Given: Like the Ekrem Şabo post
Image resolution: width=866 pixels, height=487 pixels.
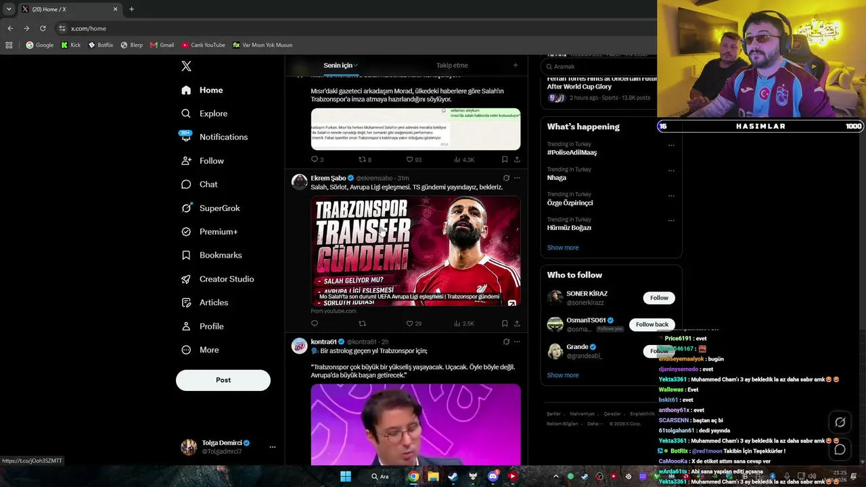Looking at the screenshot, I should 413,323.
